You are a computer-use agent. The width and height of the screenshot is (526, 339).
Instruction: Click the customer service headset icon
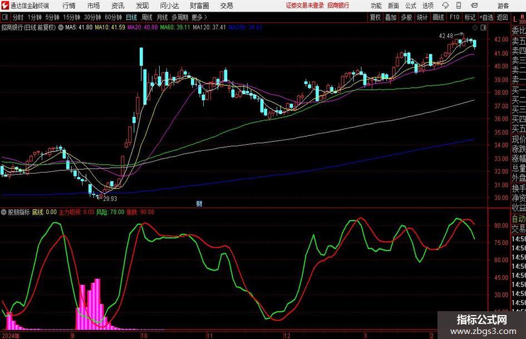click(x=445, y=6)
